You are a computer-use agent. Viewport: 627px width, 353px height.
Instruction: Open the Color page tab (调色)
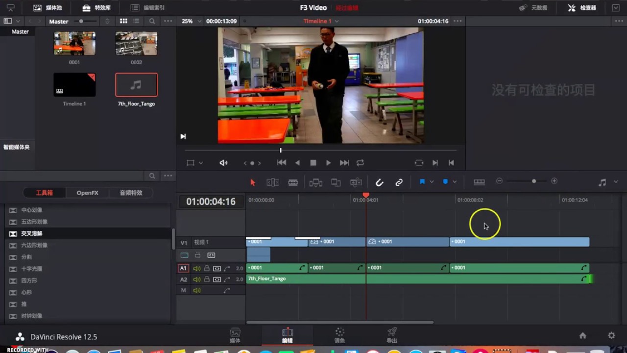pos(339,335)
